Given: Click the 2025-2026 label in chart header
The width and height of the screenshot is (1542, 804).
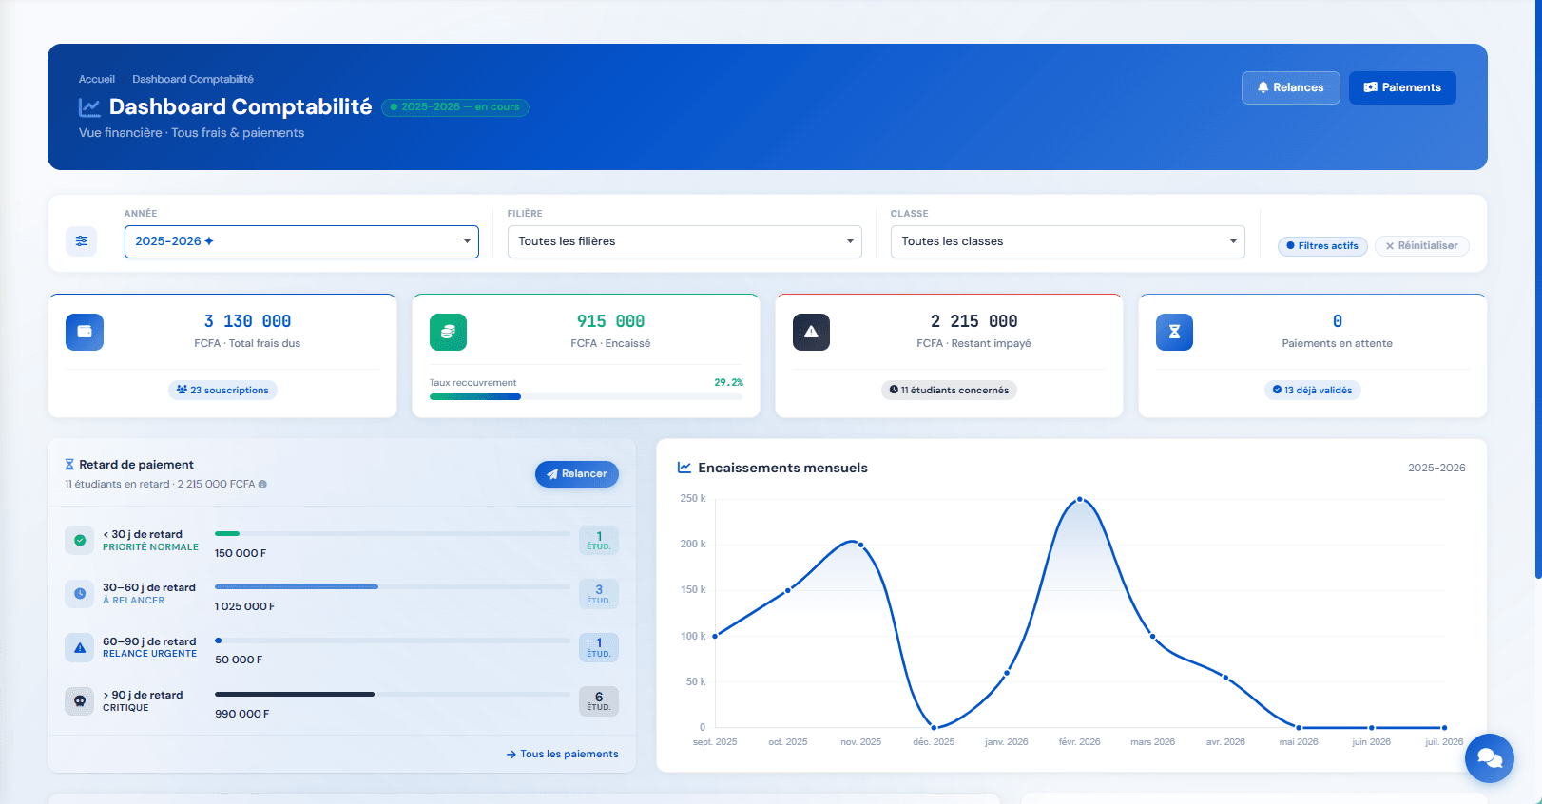Looking at the screenshot, I should coord(1436,468).
